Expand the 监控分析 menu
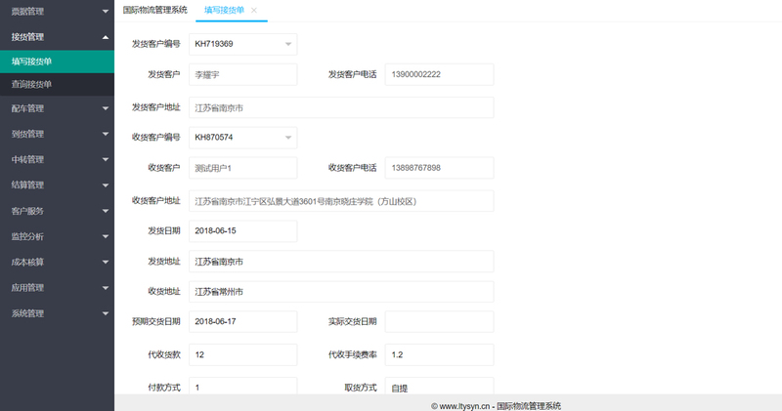This screenshot has height=411, width=782. pos(57,236)
